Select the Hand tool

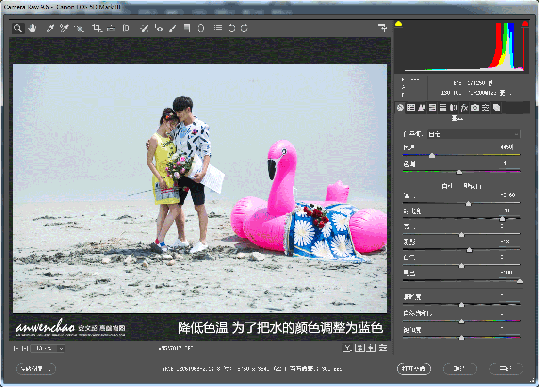point(33,28)
